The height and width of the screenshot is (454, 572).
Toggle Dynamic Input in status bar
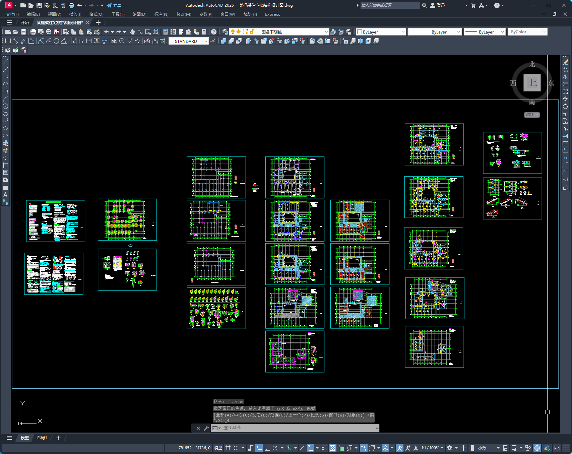tap(259, 448)
